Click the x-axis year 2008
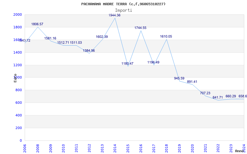This screenshot has height=154, width=247. point(38,148)
